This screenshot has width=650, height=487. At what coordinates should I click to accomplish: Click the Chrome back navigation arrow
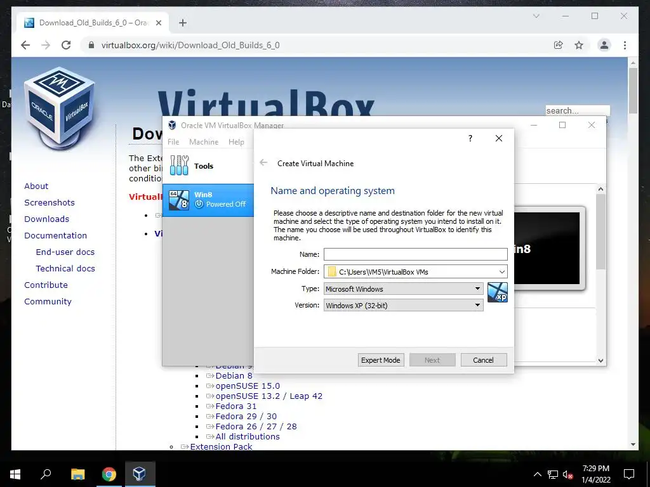[25, 45]
